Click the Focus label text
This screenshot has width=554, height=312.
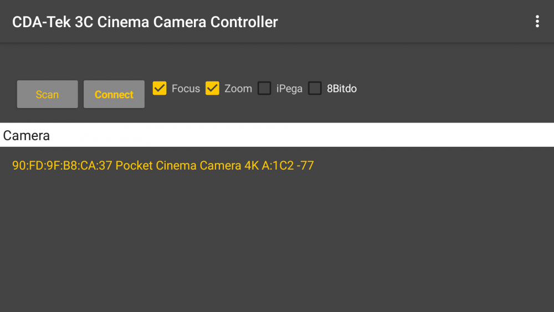[186, 89]
